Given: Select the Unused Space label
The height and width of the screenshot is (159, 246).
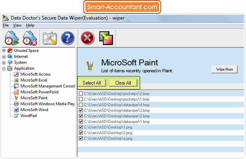Looking at the screenshot, I should click(26, 51).
